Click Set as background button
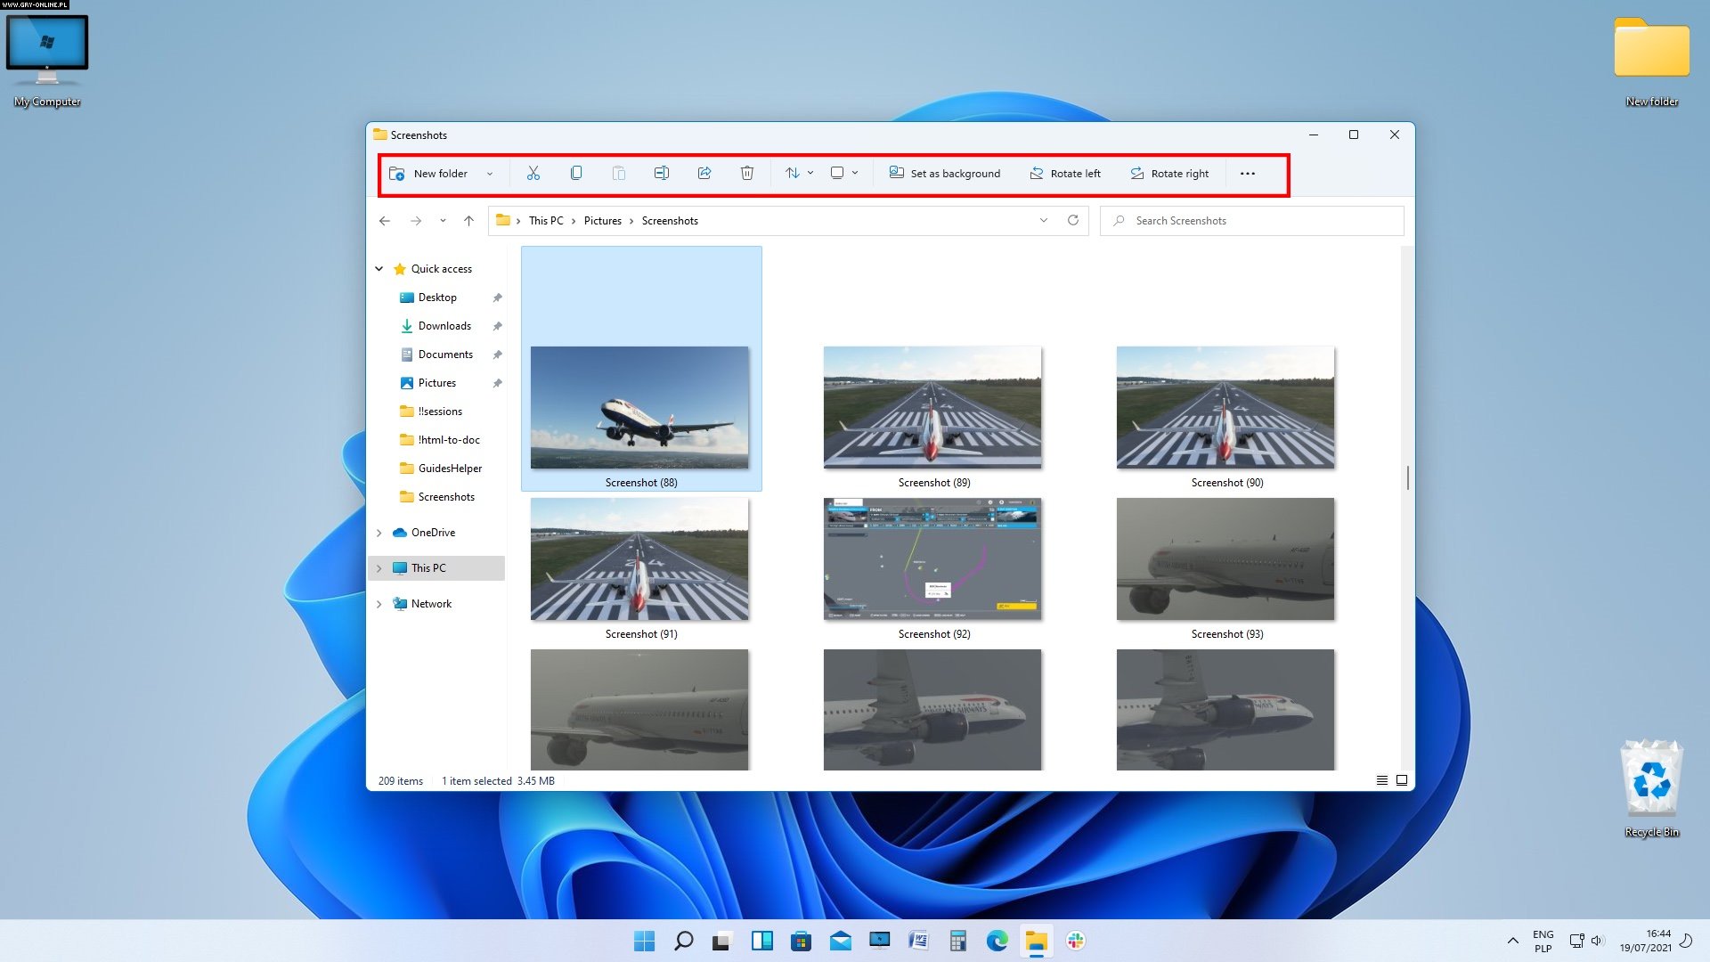This screenshot has height=962, width=1710. [945, 174]
